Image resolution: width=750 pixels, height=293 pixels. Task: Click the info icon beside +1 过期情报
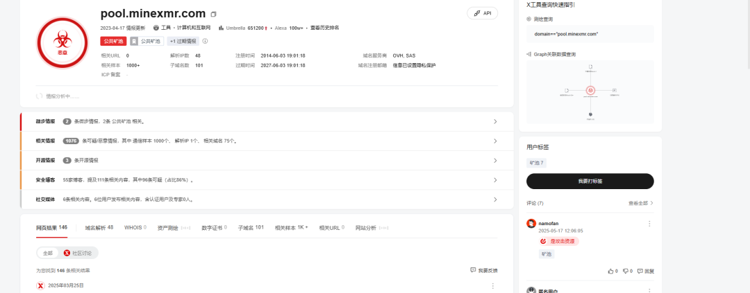tap(205, 41)
